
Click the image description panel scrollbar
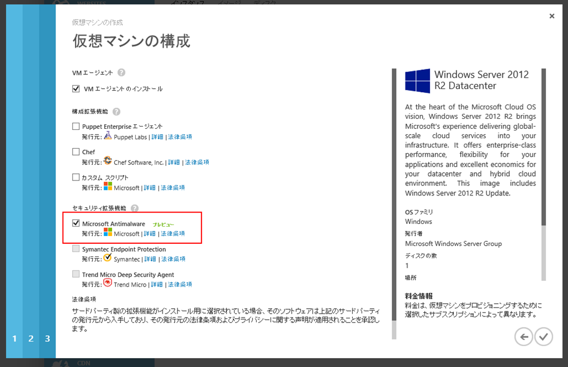click(544, 174)
